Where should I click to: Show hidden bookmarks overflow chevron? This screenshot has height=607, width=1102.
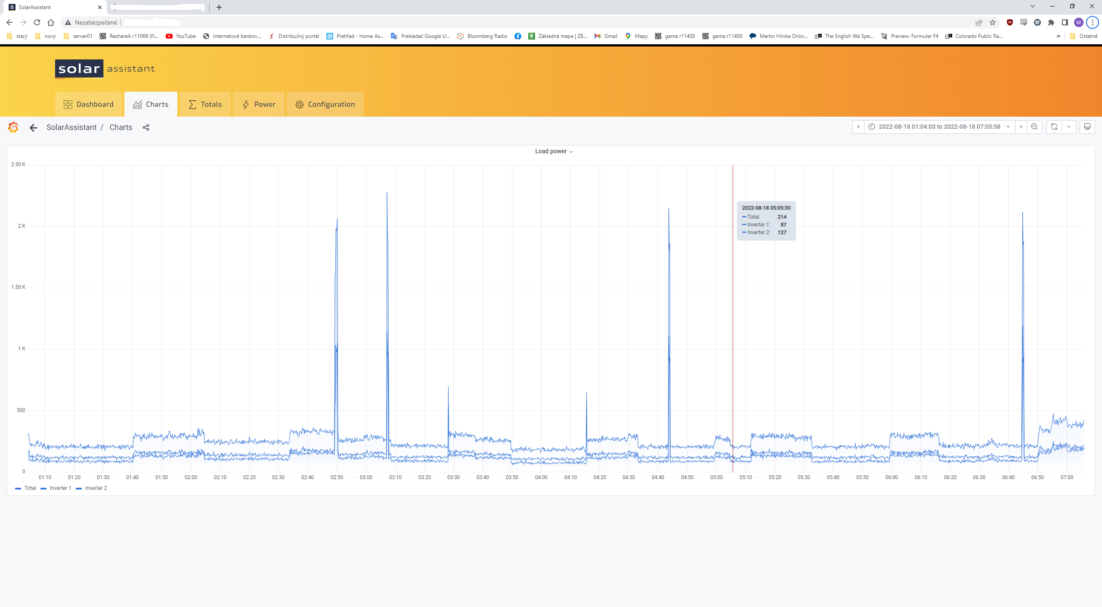1058,36
